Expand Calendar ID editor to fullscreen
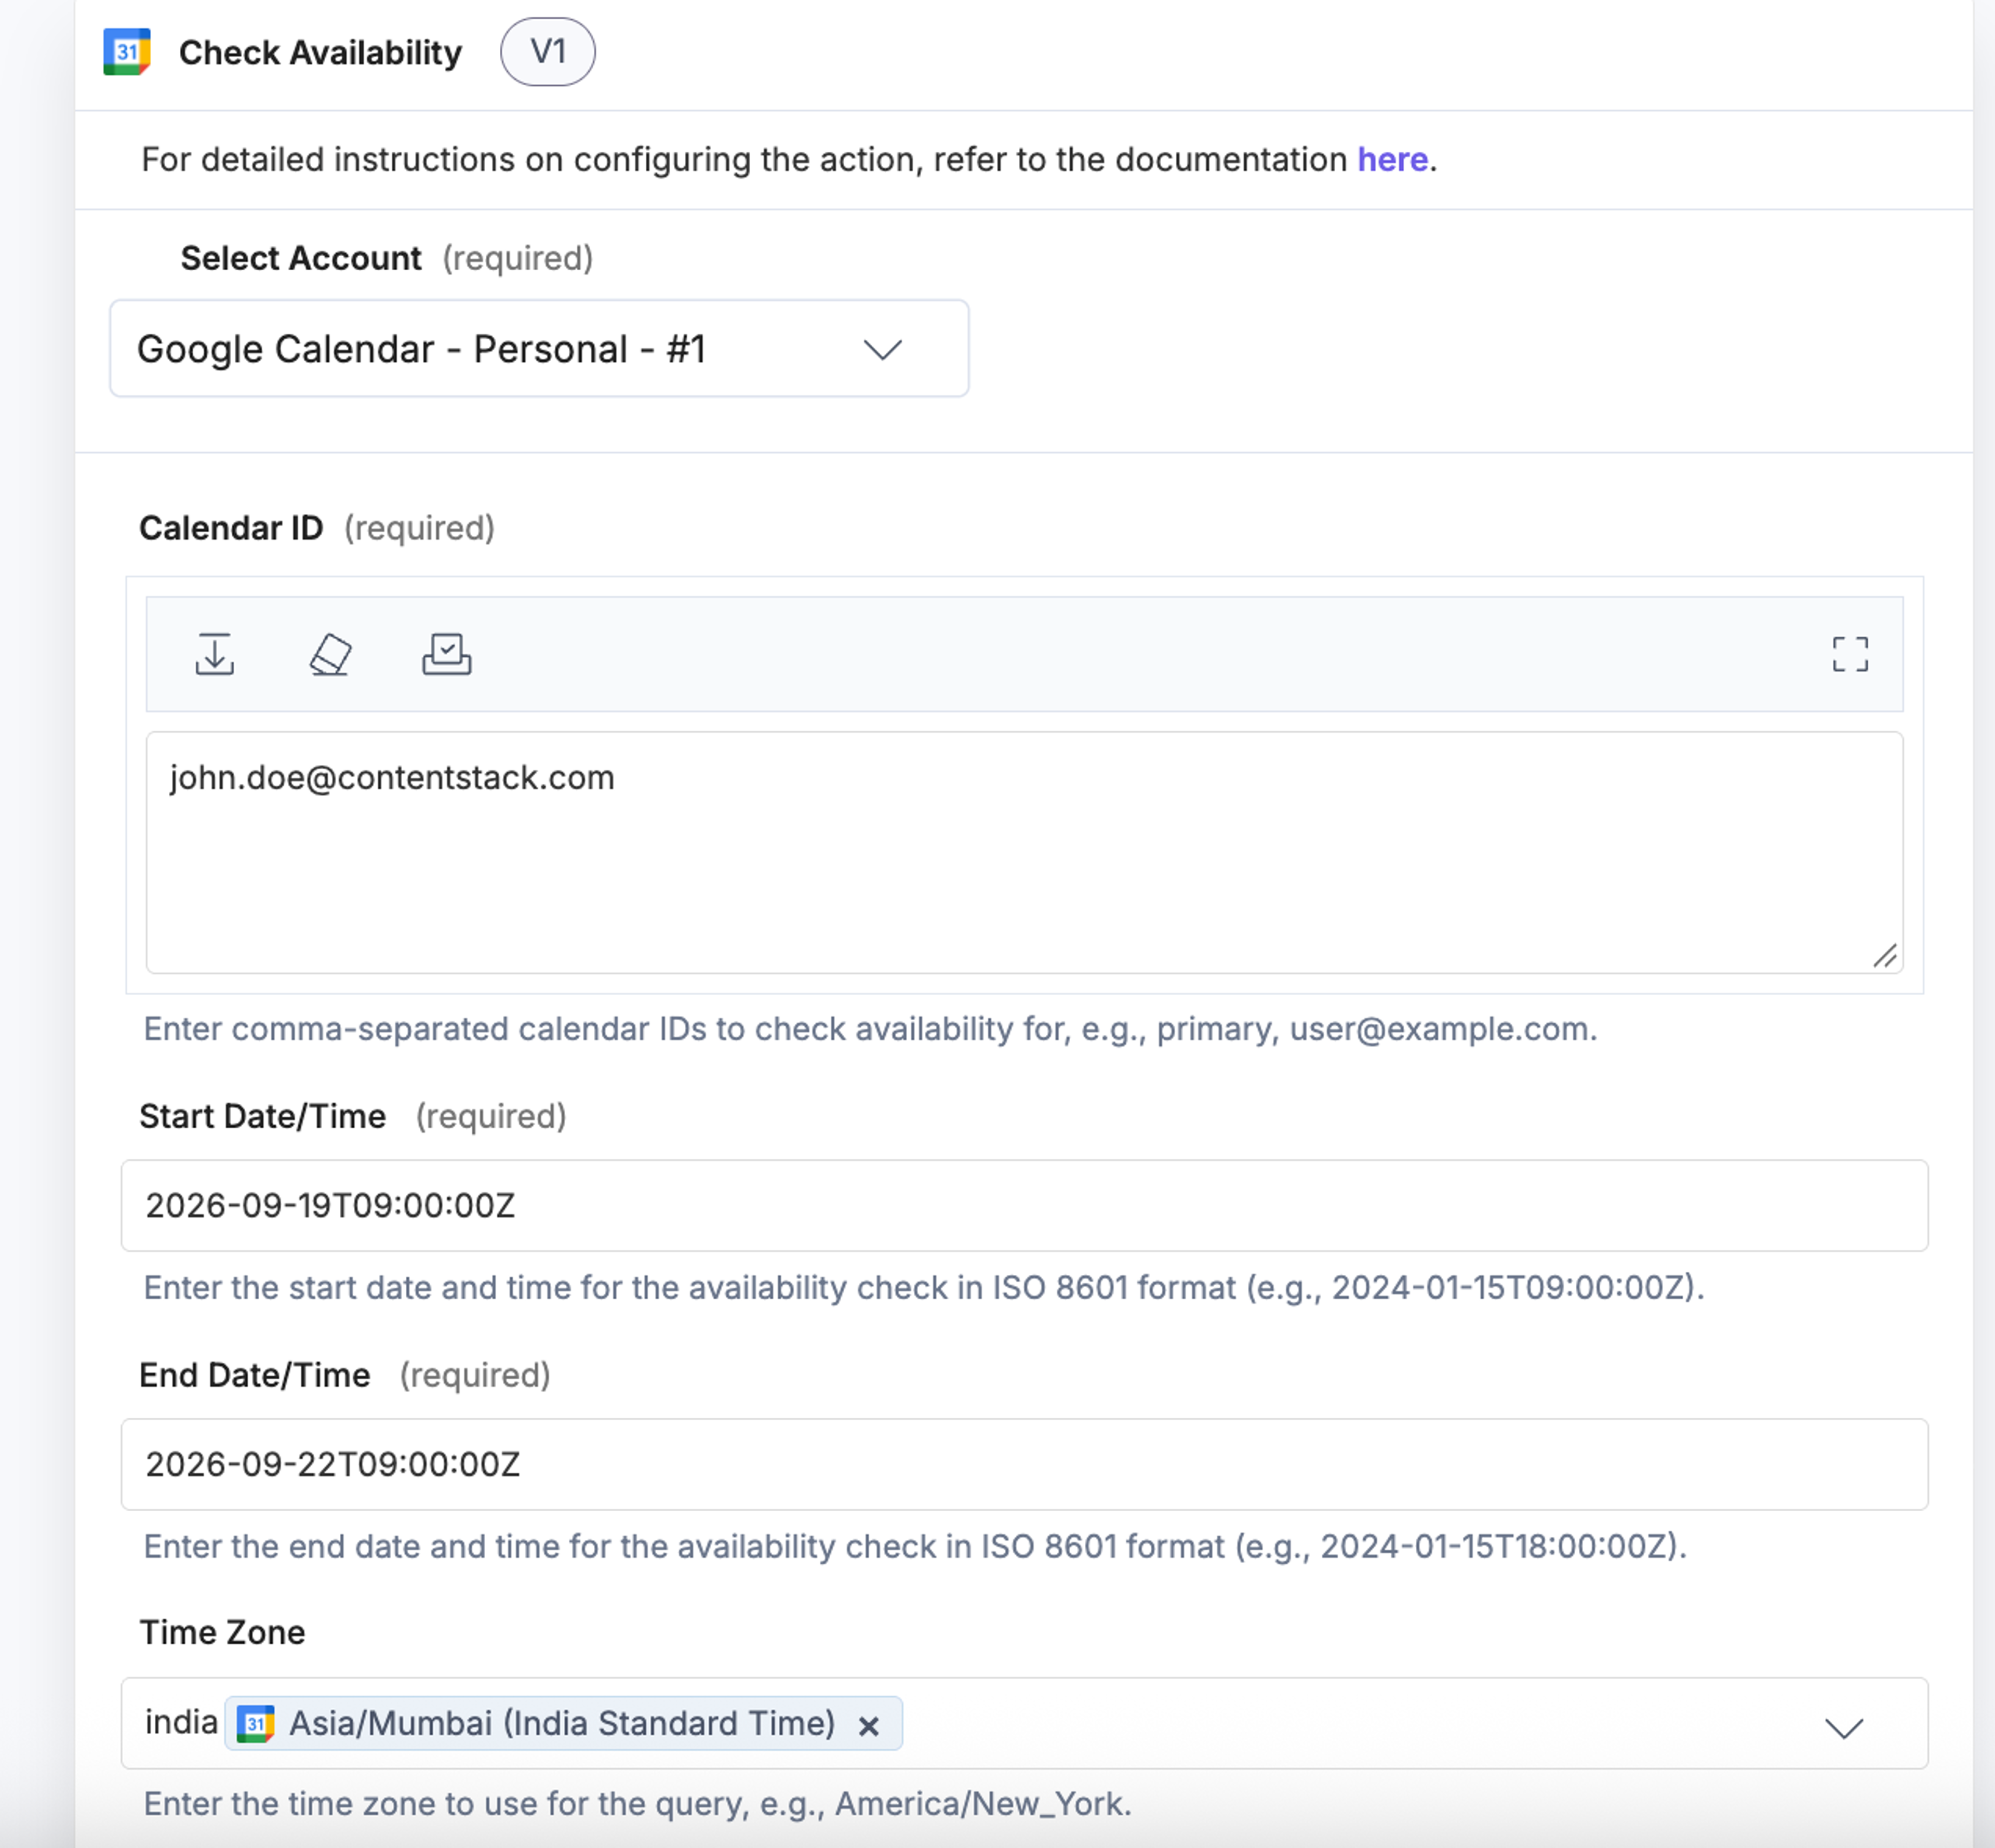The height and width of the screenshot is (1848, 1995). click(x=1850, y=654)
